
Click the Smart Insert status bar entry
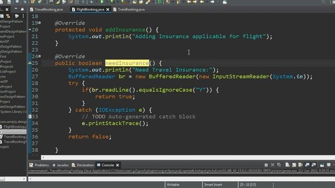pyautogui.click(x=213, y=184)
